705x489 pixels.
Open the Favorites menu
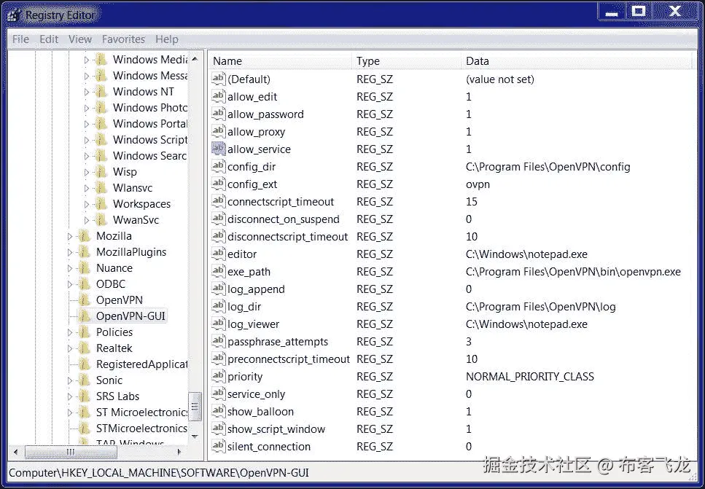[124, 39]
